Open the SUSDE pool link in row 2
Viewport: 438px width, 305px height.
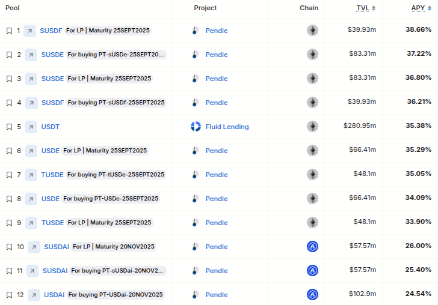point(52,55)
